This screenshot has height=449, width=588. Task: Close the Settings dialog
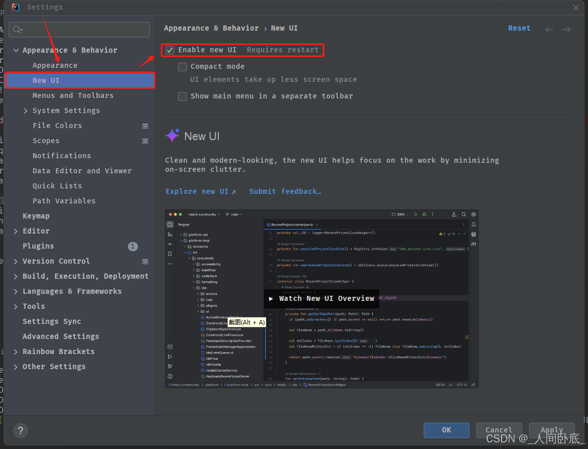[576, 8]
